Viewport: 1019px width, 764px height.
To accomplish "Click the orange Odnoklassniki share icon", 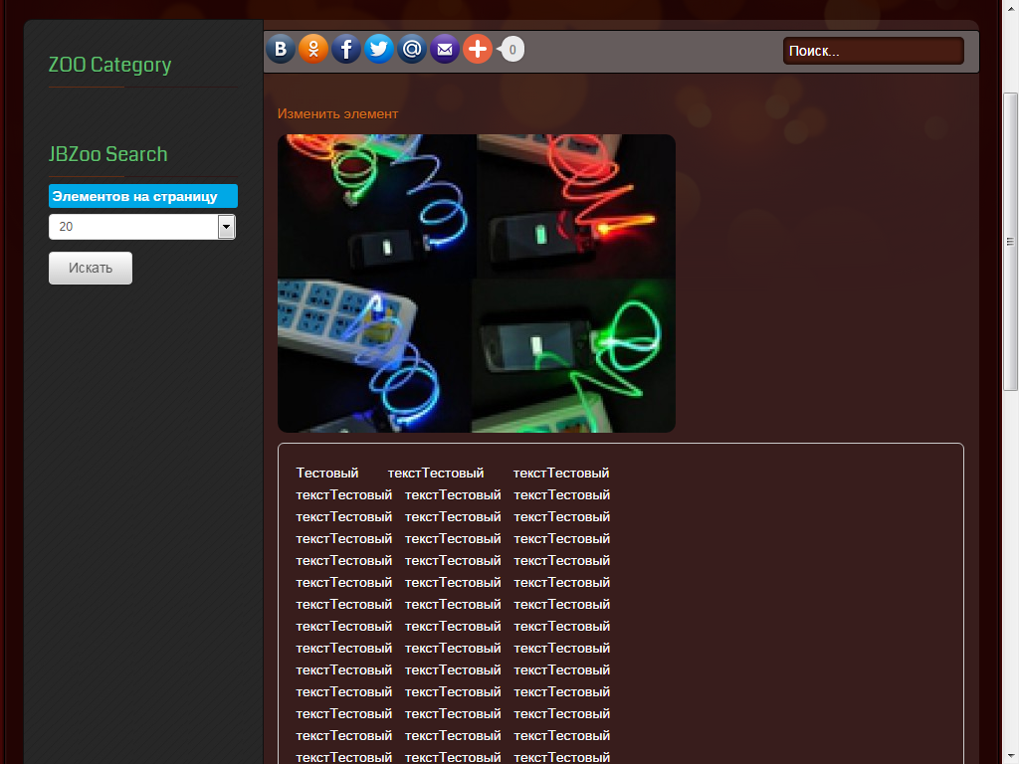I will 313,49.
